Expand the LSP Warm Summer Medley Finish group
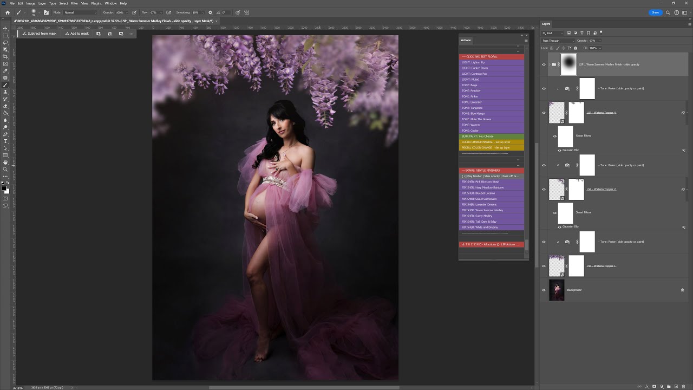 (x=550, y=64)
